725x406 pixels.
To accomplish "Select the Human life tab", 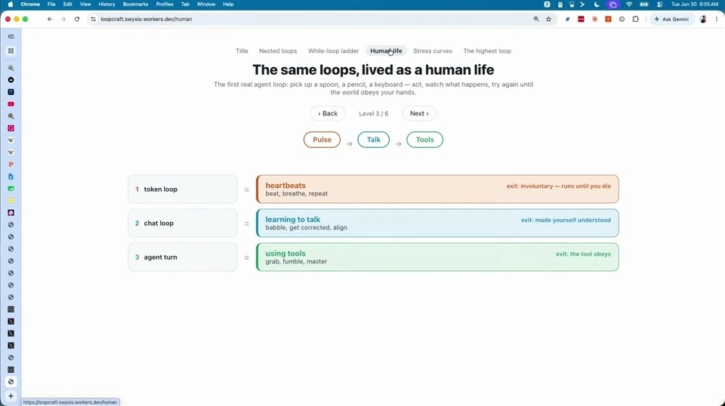I will 386,51.
